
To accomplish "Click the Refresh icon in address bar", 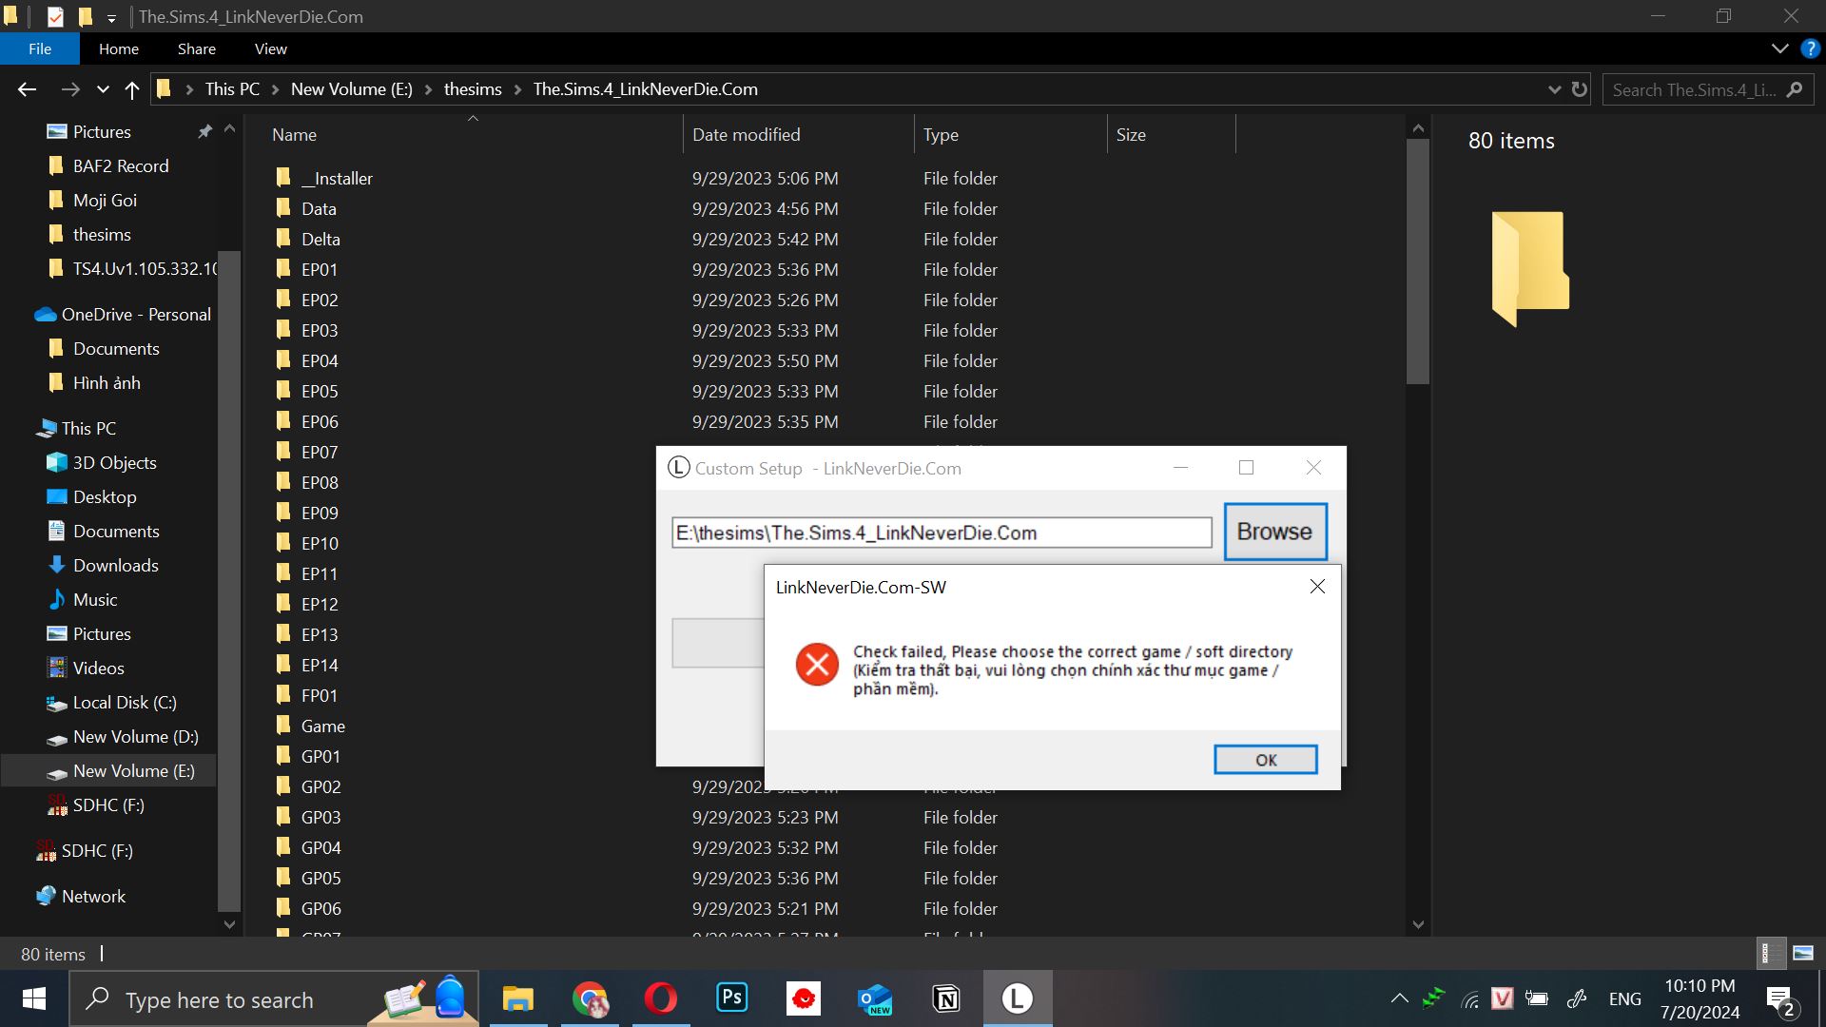I will 1580,89.
